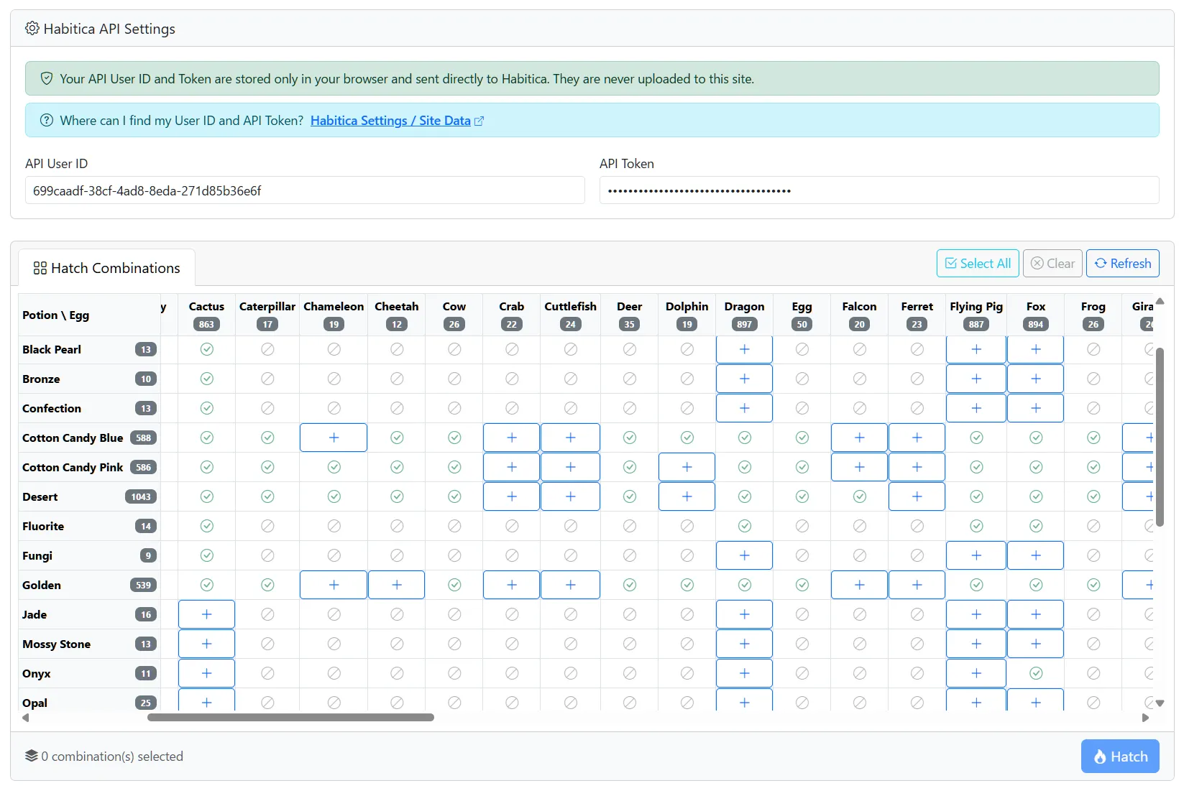
Task: Select the Cotton Candy Pink Dolphin combination
Action: pos(687,467)
